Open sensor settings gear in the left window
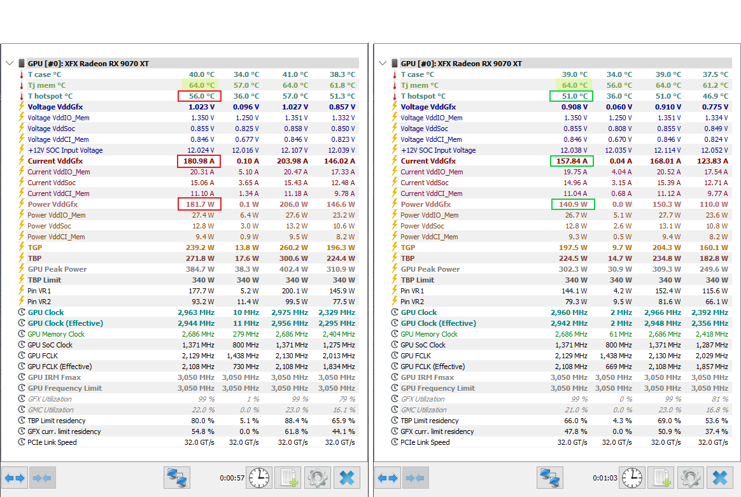Viewport: 741px width, 497px height. 317,478
